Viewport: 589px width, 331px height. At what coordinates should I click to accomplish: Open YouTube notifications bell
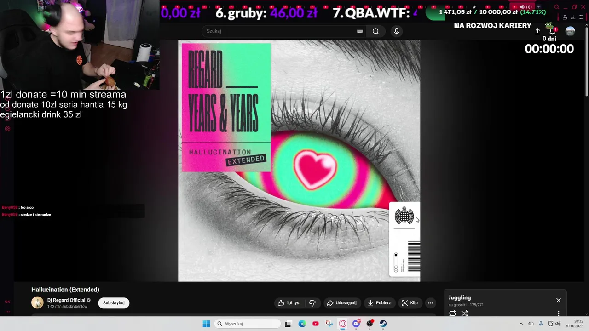(553, 31)
